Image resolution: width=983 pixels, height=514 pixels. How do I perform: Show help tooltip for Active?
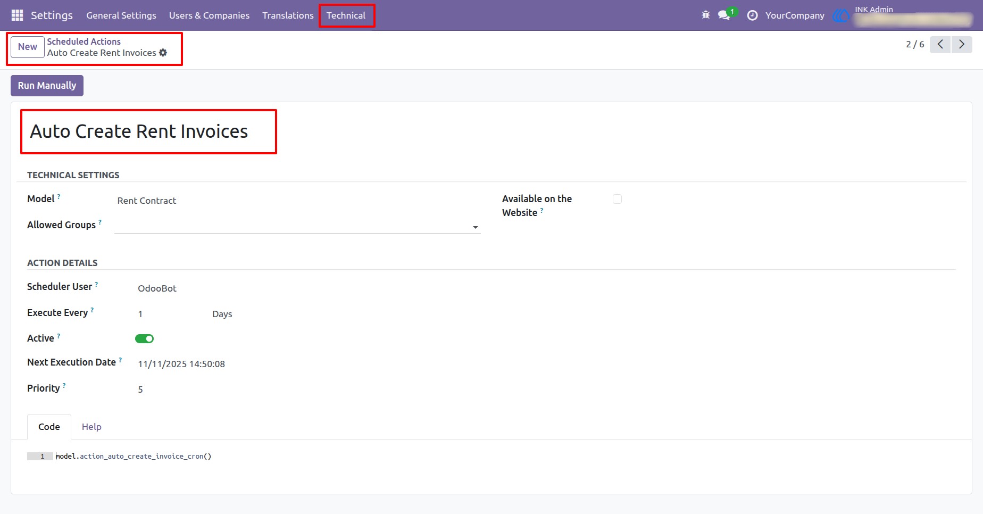tap(59, 336)
